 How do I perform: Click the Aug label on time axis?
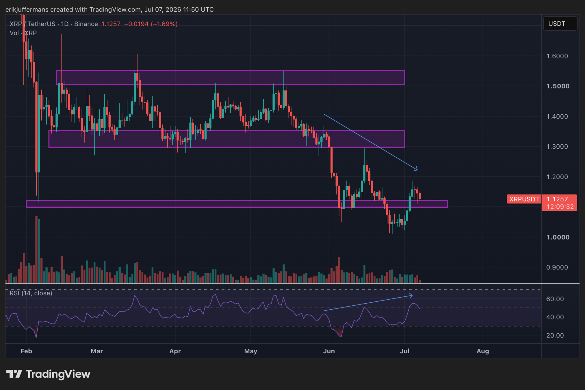click(483, 351)
